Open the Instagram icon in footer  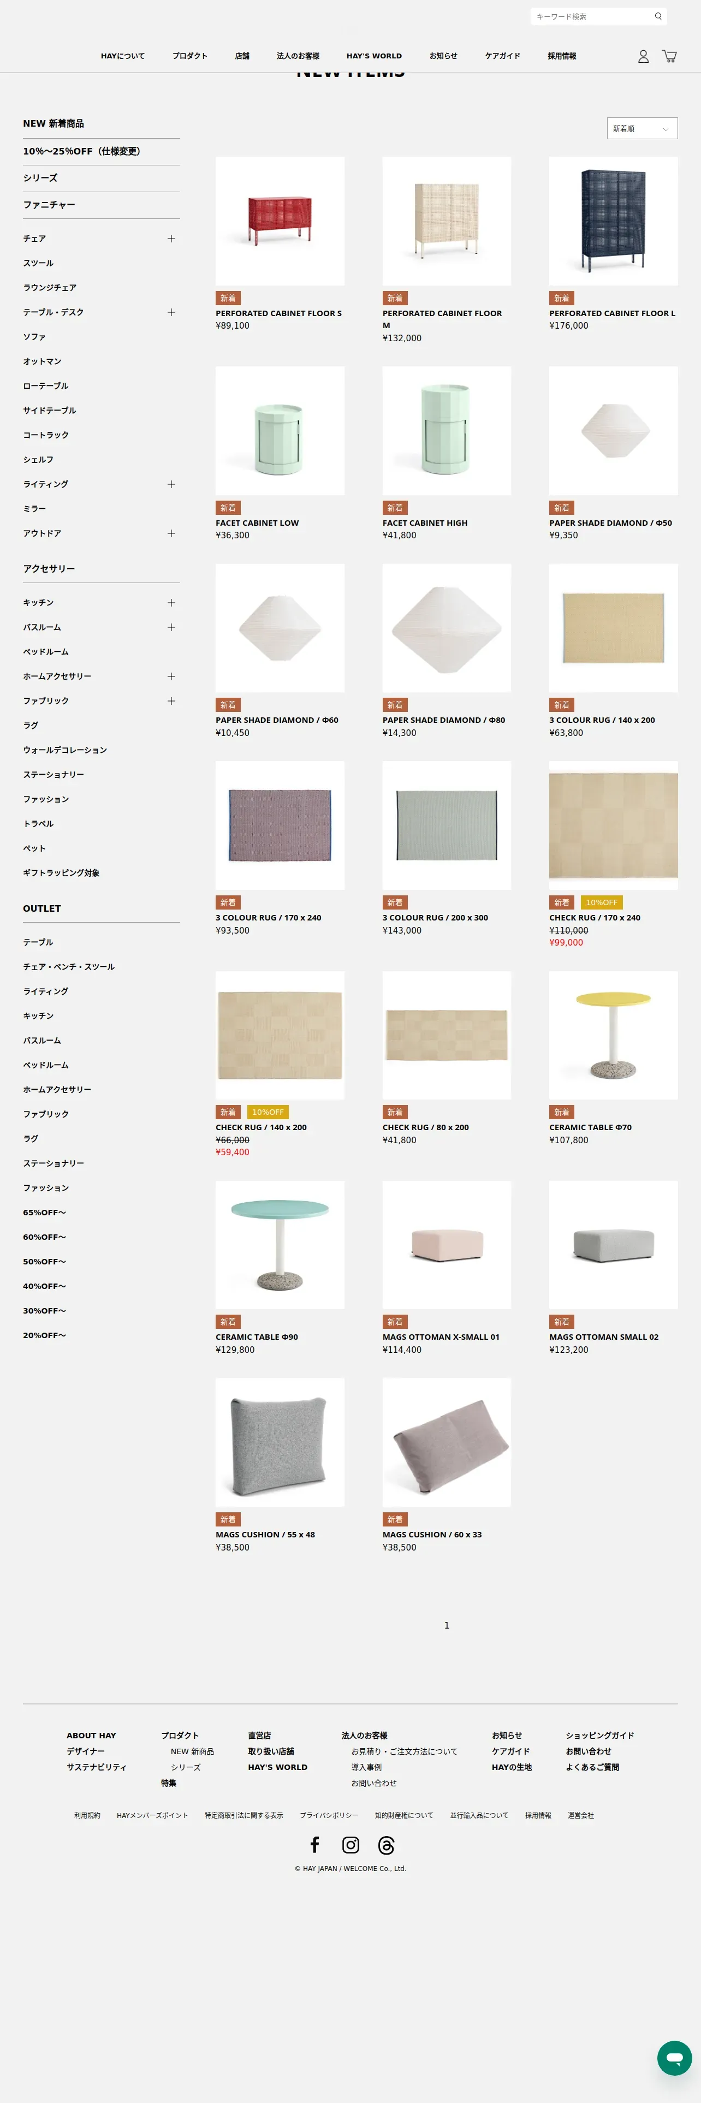351,1844
